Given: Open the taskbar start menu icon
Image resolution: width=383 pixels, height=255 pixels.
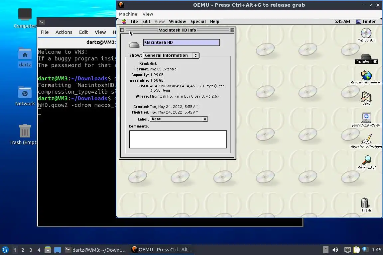Looking at the screenshot, I should coord(5,250).
